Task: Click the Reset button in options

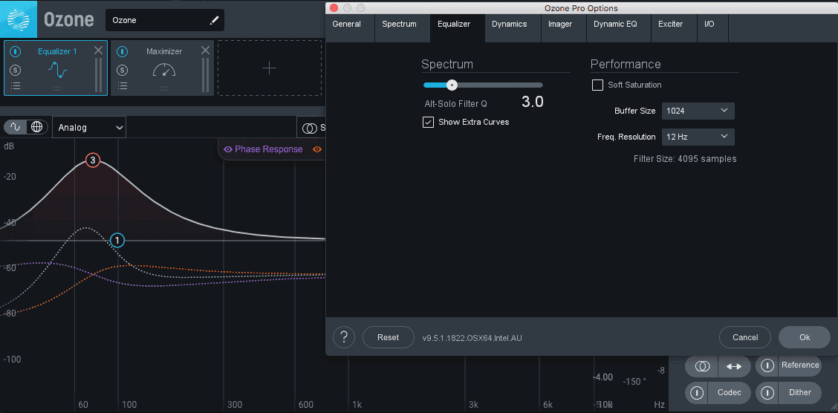Action: [388, 337]
